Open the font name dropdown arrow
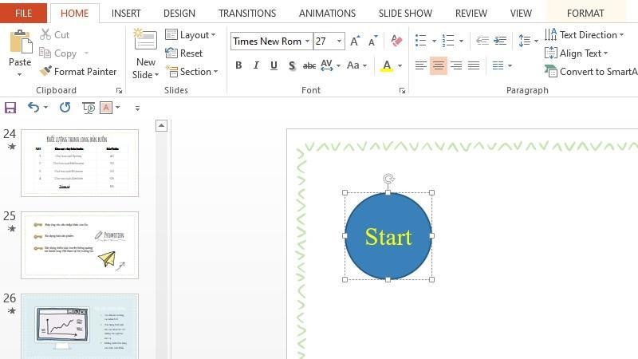 307,41
